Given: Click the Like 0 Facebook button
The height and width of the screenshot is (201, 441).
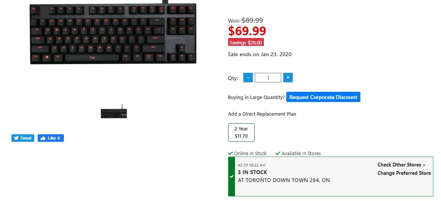Looking at the screenshot, I should coord(51,138).
